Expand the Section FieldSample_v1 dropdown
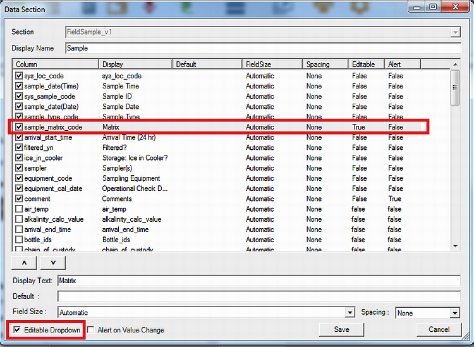Screen dimensions: 474x347 click(x=455, y=32)
